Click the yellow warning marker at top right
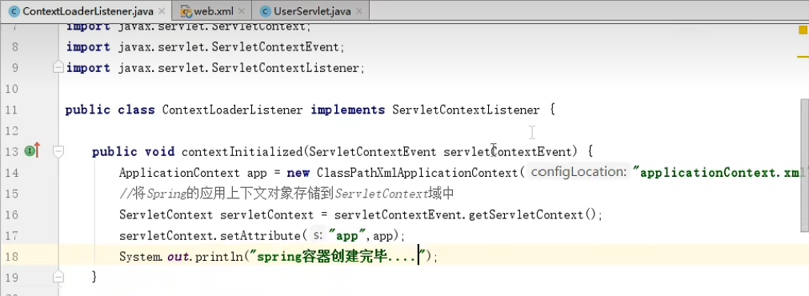This screenshot has height=296, width=809. 803,30
